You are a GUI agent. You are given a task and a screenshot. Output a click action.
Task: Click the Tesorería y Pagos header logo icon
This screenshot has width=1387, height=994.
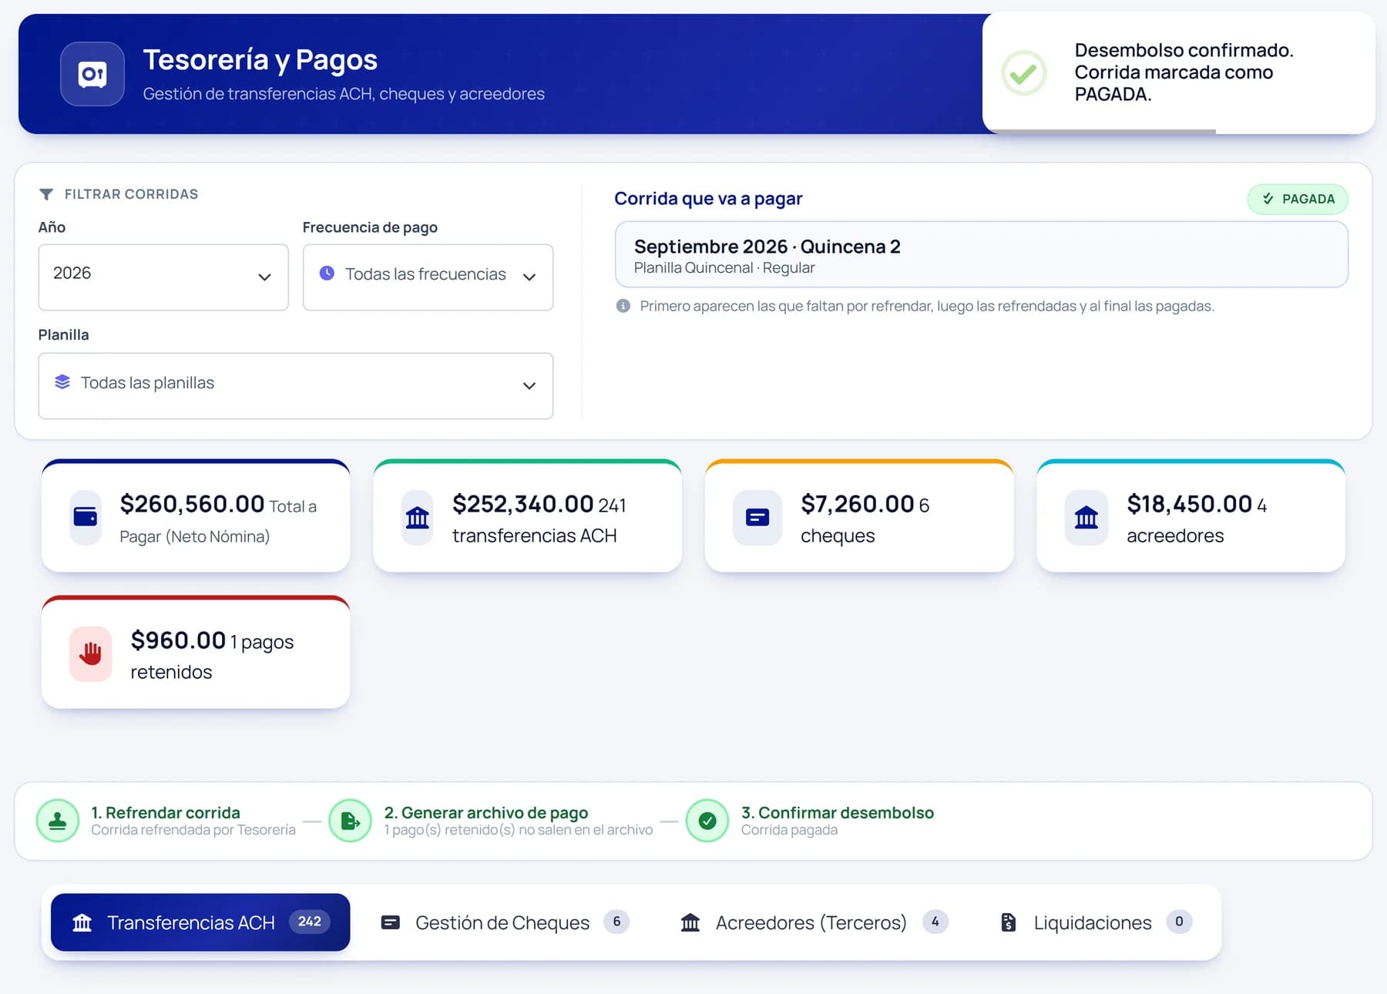92,74
